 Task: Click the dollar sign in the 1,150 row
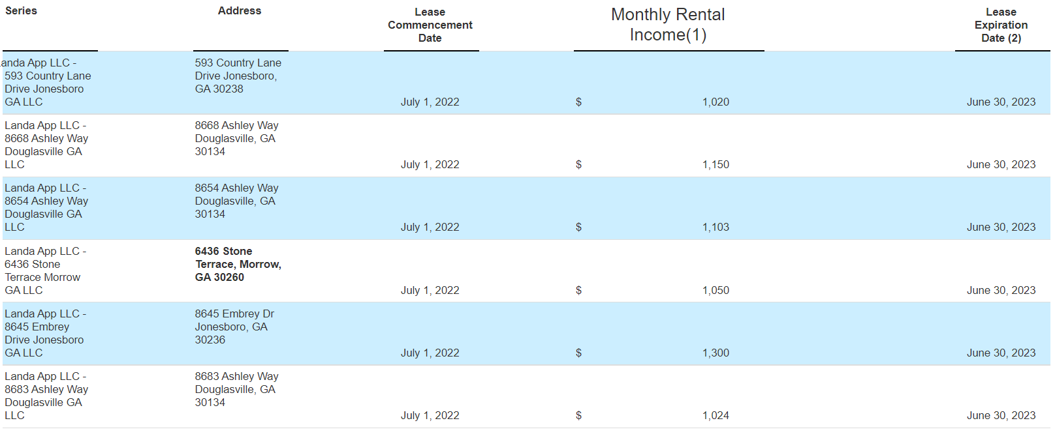point(578,164)
